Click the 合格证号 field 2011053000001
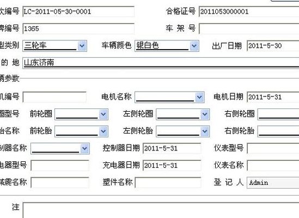 coord(249,11)
